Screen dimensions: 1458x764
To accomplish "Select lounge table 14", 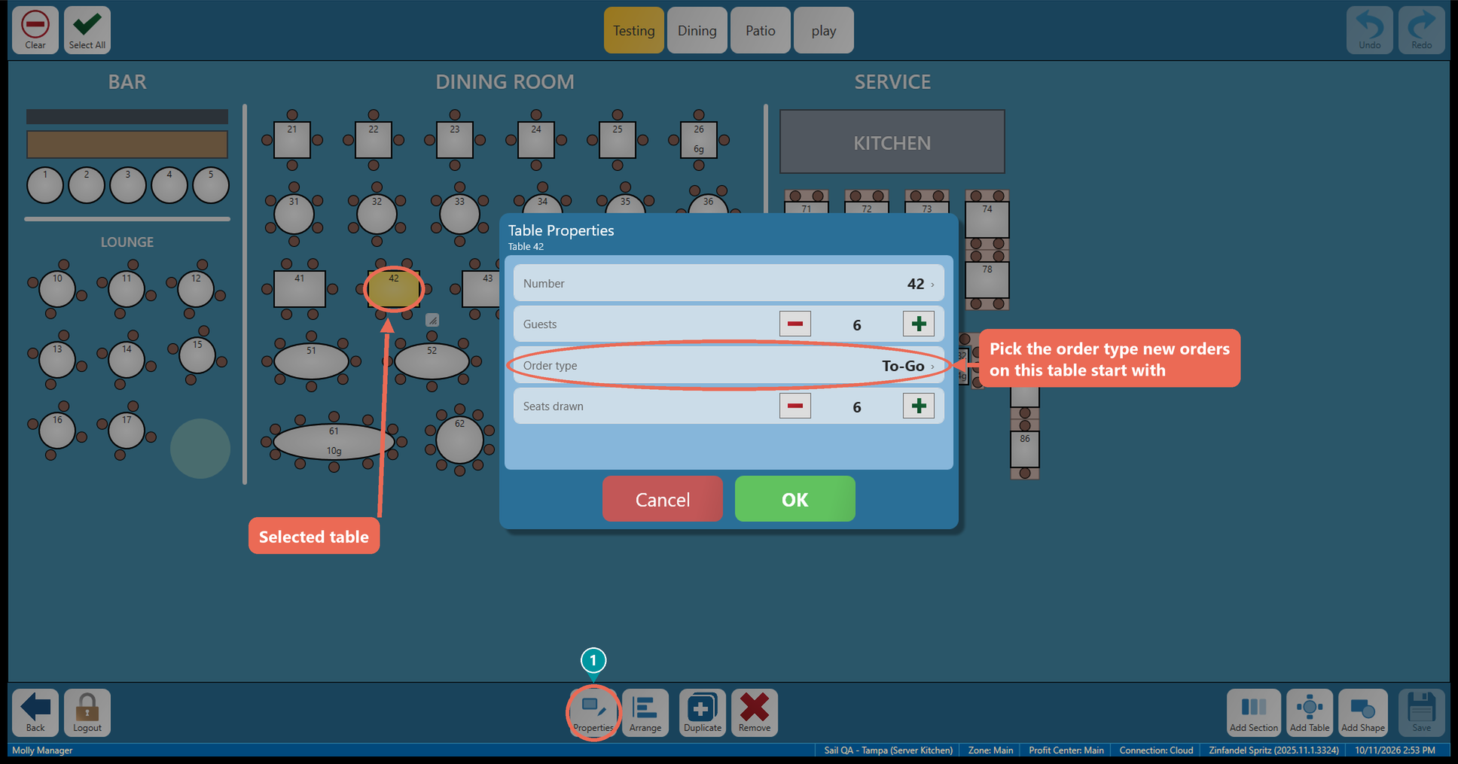I will point(127,360).
